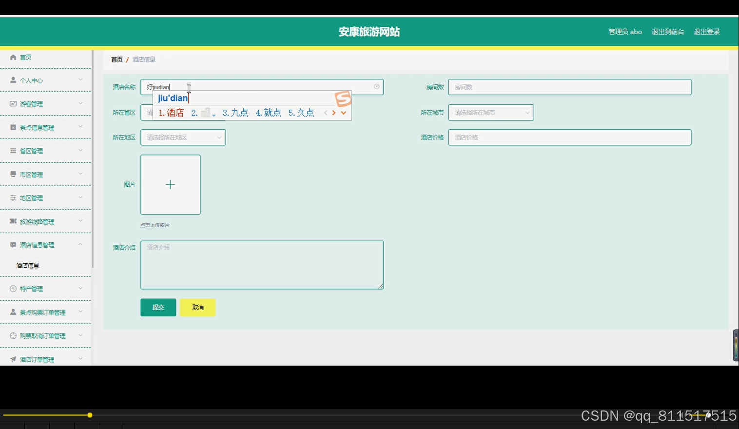Expand the IME candidate list down arrow

coord(344,113)
